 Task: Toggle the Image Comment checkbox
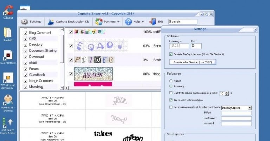(x=25, y=80)
